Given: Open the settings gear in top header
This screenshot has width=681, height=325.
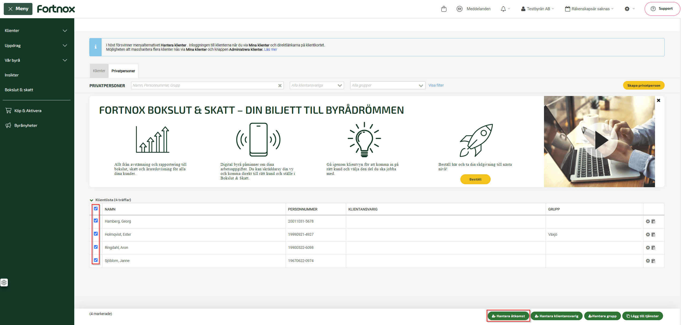Looking at the screenshot, I should click(x=627, y=9).
